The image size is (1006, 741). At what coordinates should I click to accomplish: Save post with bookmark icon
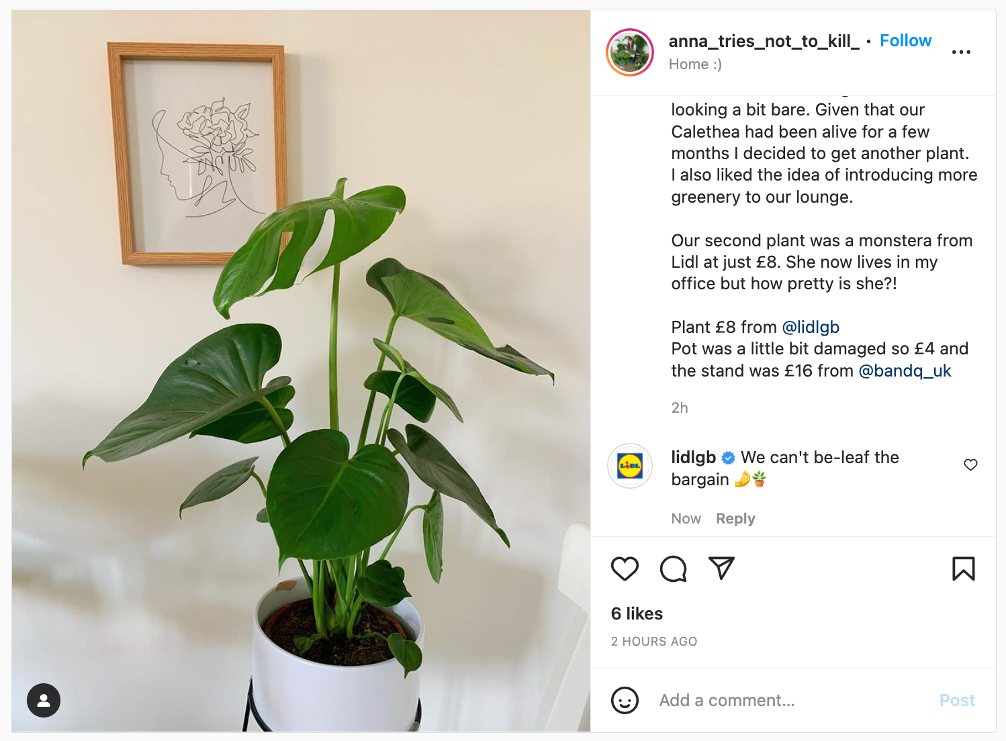point(964,569)
